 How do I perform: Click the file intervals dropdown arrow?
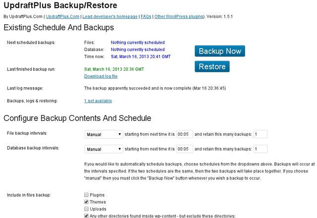(120, 134)
